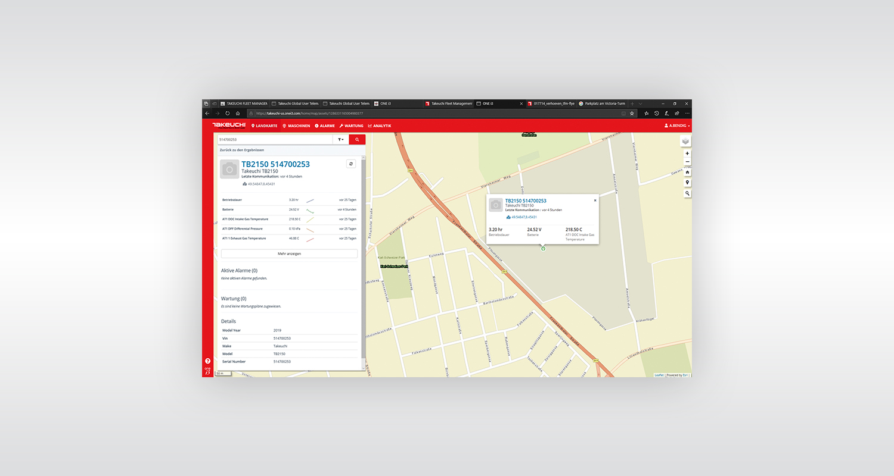The height and width of the screenshot is (476, 894).
Task: Expand the search filter dropdown
Action: coord(341,139)
